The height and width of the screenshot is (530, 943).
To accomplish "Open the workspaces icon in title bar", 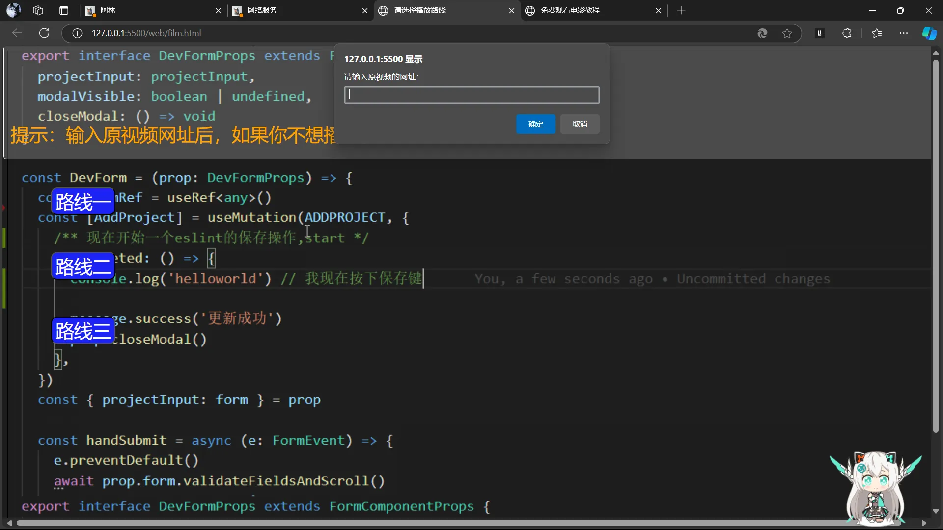I will pos(38,10).
